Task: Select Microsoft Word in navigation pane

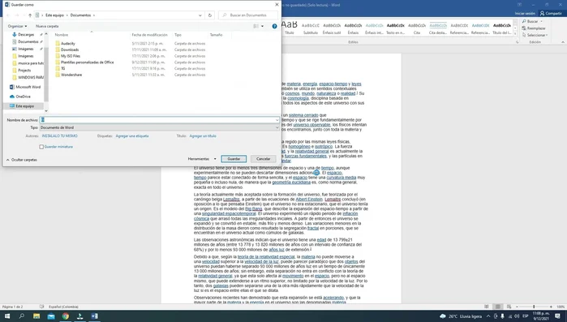Action: click(25, 87)
